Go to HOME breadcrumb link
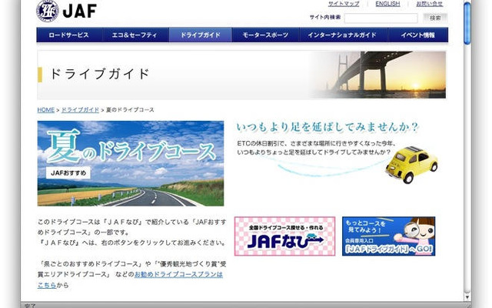The image size is (492, 308). 46,109
